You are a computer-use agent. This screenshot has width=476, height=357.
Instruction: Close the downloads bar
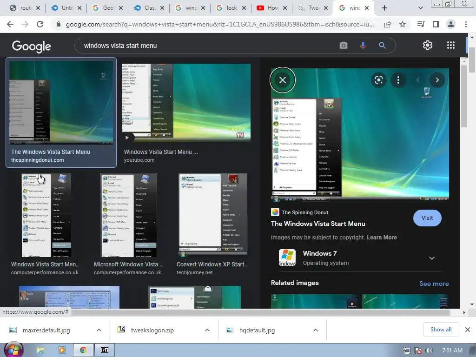(x=468, y=330)
